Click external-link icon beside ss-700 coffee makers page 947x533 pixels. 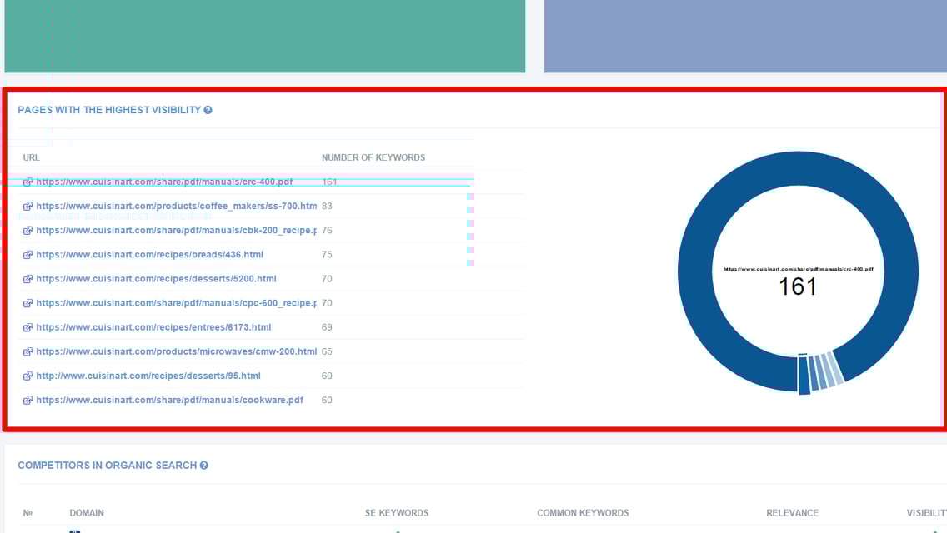click(x=28, y=206)
